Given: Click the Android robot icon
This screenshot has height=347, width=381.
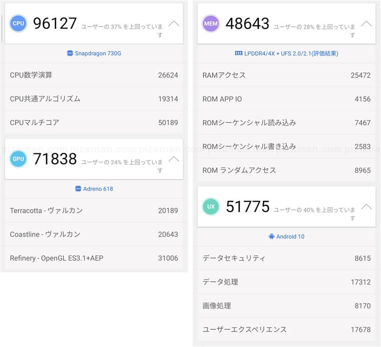Looking at the screenshot, I should pos(271,237).
